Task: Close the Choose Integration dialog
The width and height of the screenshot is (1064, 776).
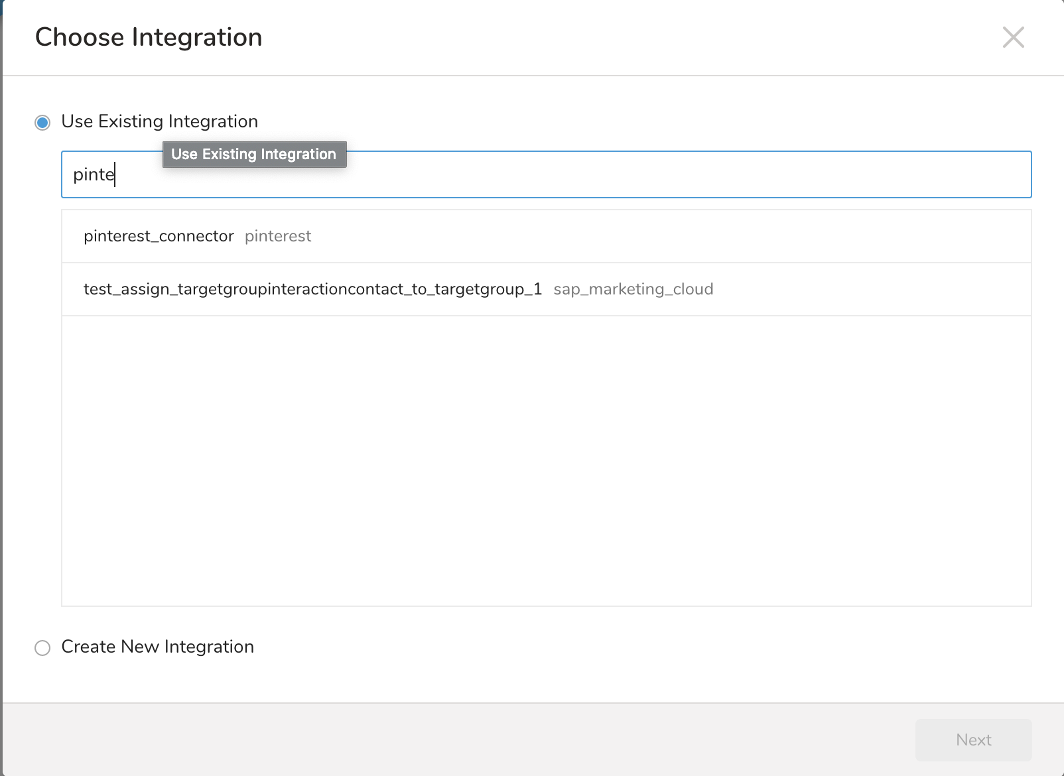Action: 1013,38
